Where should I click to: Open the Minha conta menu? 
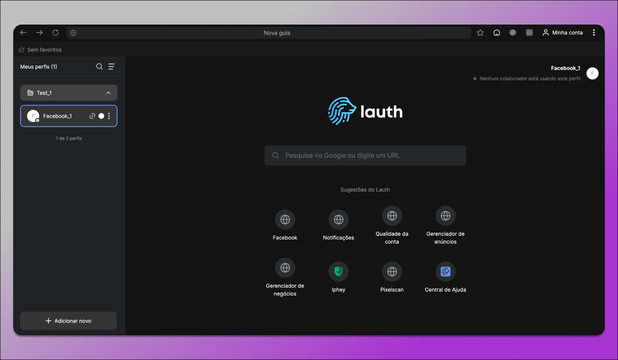coord(562,33)
